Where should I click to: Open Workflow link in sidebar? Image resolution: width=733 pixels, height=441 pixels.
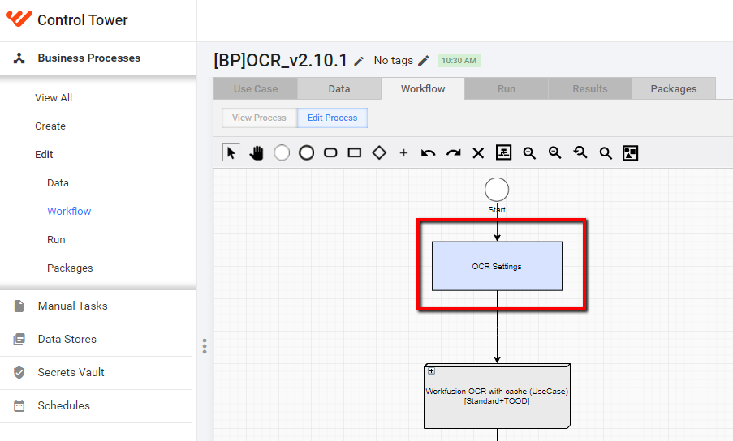click(x=69, y=211)
